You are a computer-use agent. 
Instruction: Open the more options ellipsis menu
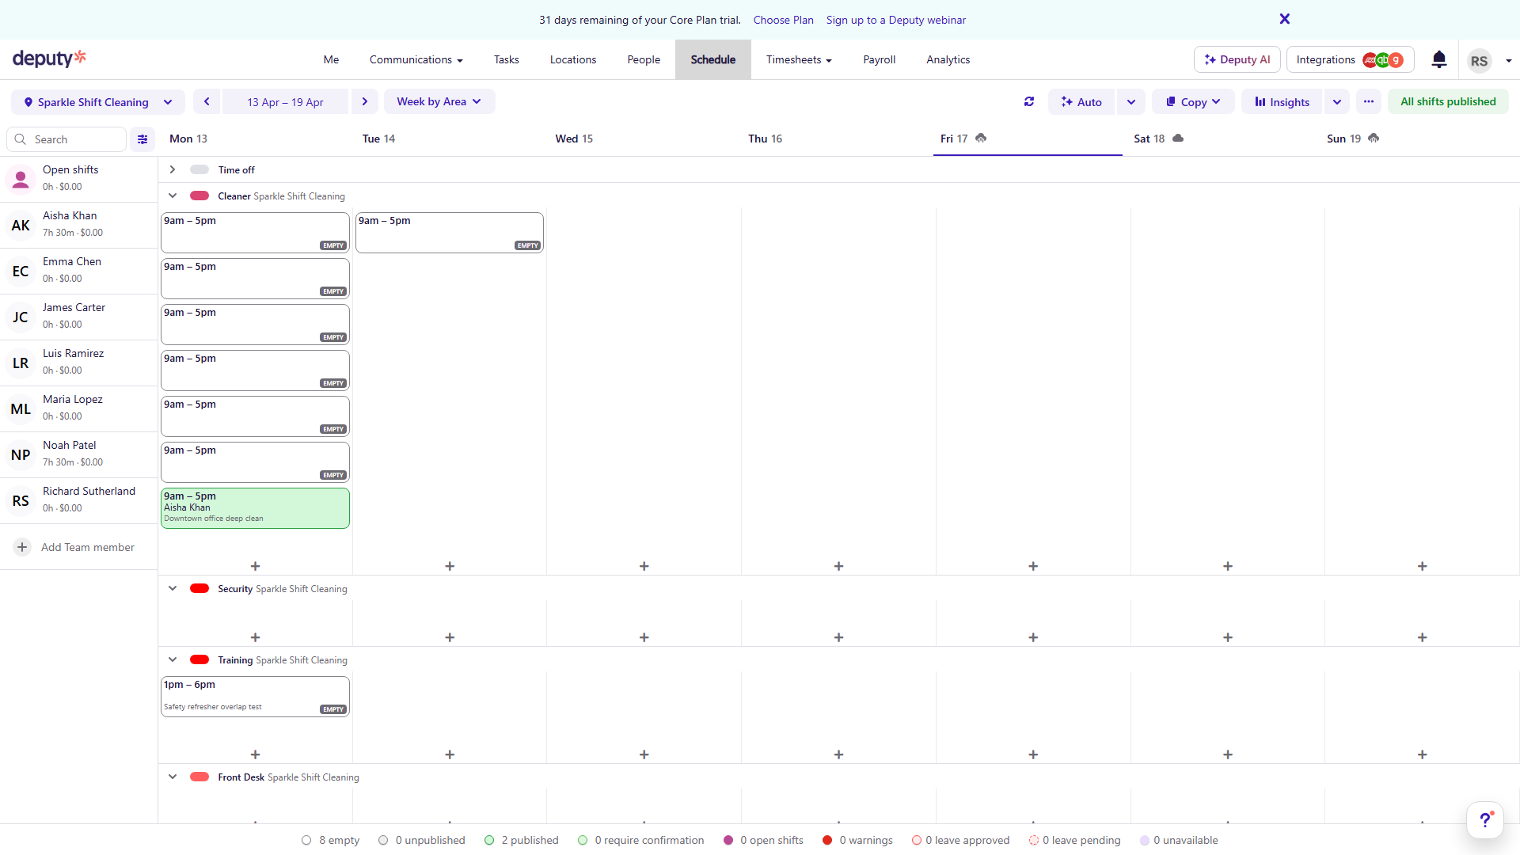(1369, 101)
